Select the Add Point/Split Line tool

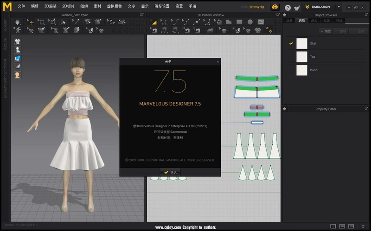(x=196, y=22)
